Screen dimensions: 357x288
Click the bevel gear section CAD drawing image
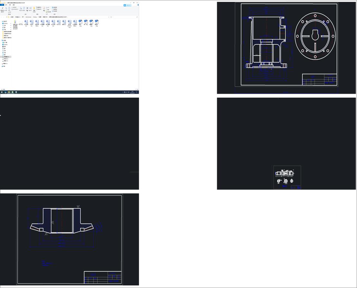point(69,239)
